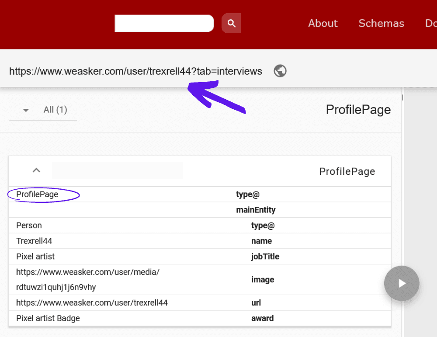The width and height of the screenshot is (437, 337).
Task: Click the mainEntity property row
Action: 256,210
